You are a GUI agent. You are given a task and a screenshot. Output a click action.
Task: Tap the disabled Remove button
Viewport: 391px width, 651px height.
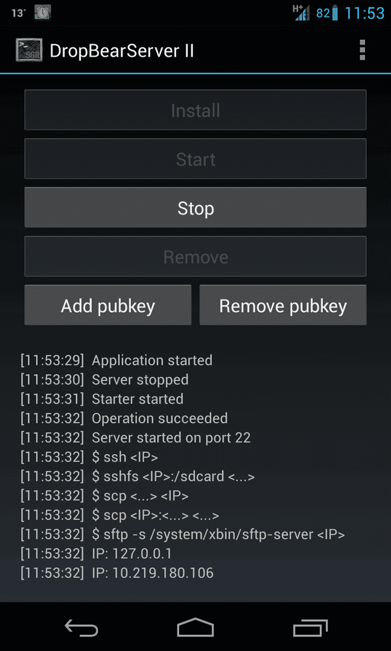coord(195,256)
